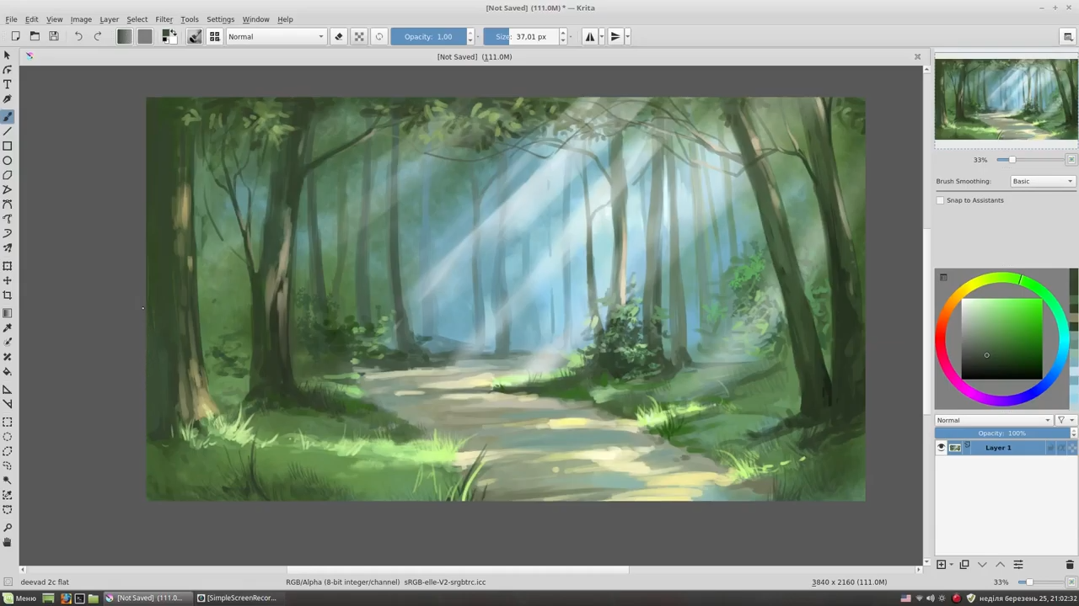Delete layer using trash icon

pyautogui.click(x=1070, y=565)
